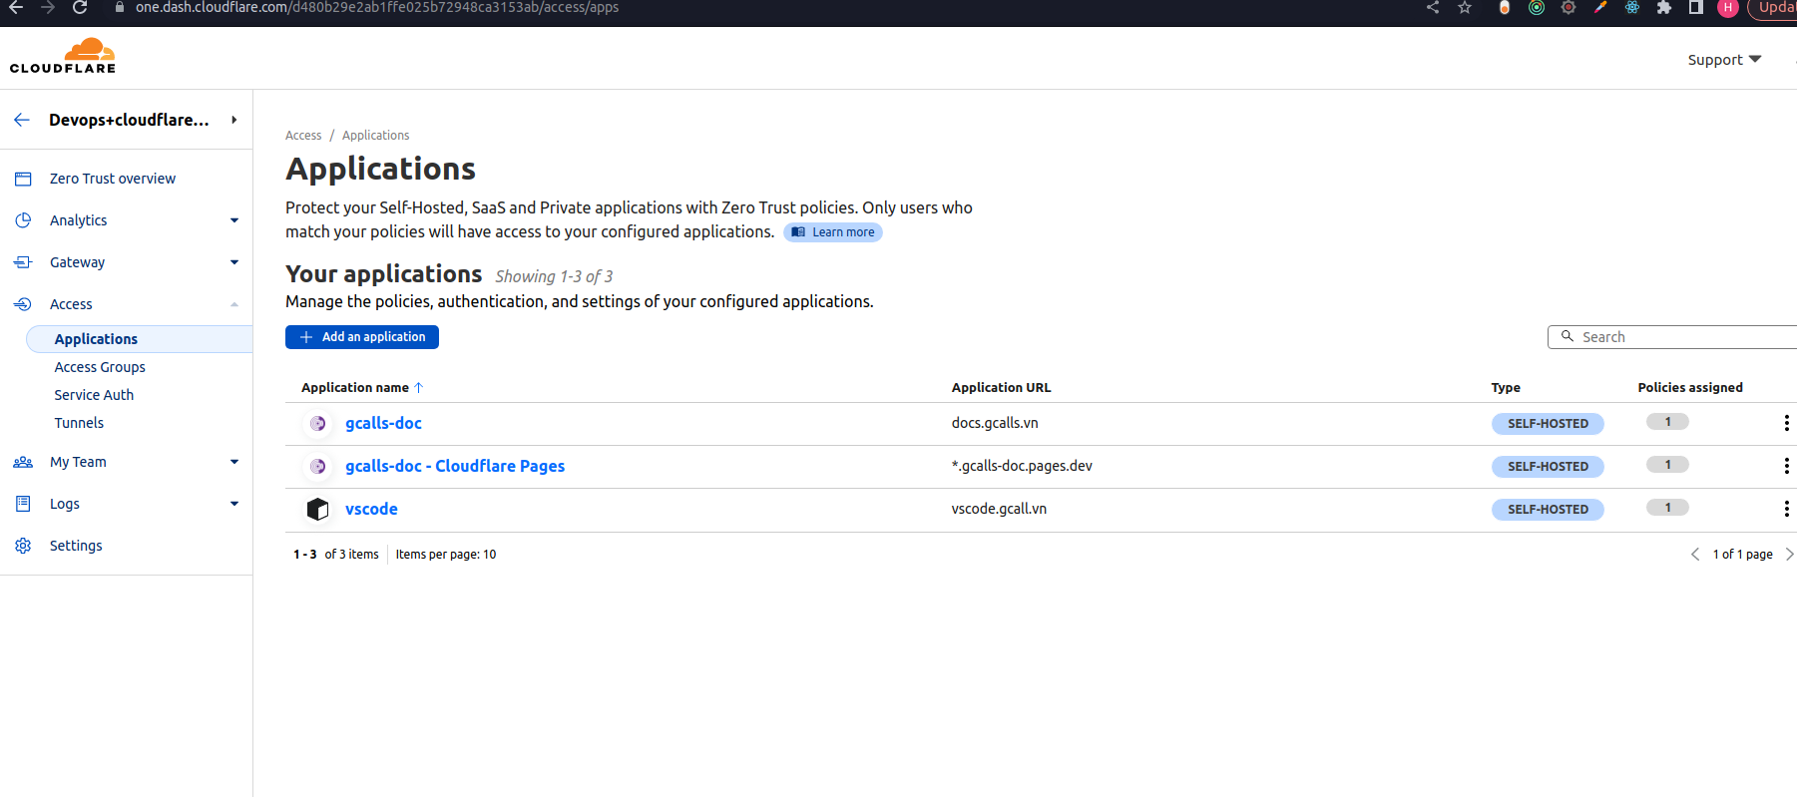Click the Applications breadcrumb link

point(375,136)
